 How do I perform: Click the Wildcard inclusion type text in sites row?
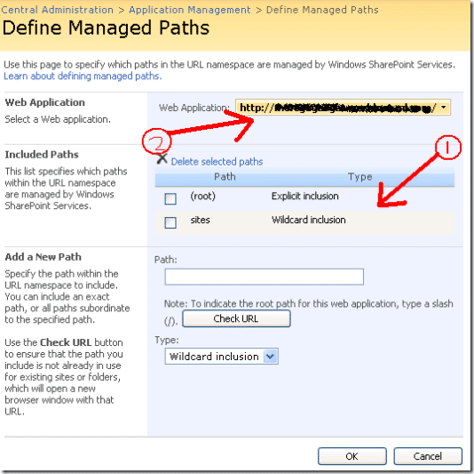[x=309, y=220]
